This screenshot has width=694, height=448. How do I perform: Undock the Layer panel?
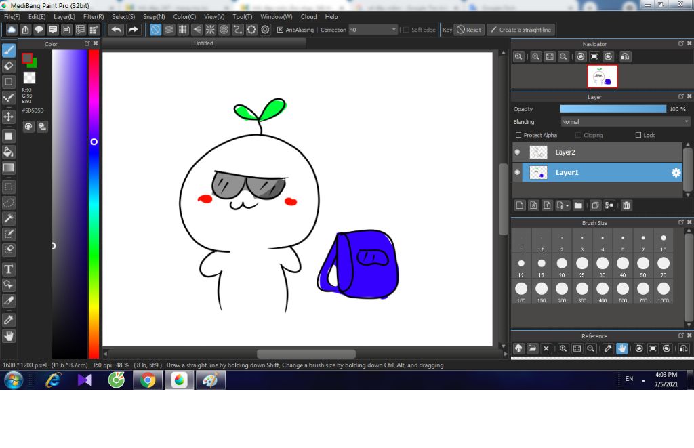[x=680, y=96]
